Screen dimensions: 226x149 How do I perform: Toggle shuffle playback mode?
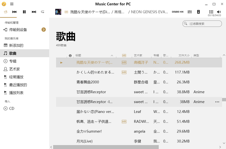[43, 12]
